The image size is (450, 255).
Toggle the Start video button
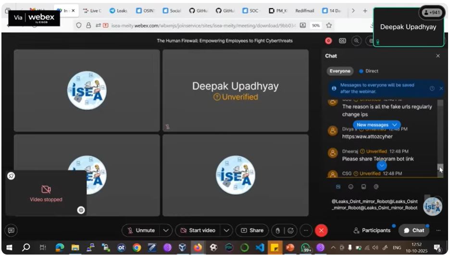click(198, 230)
